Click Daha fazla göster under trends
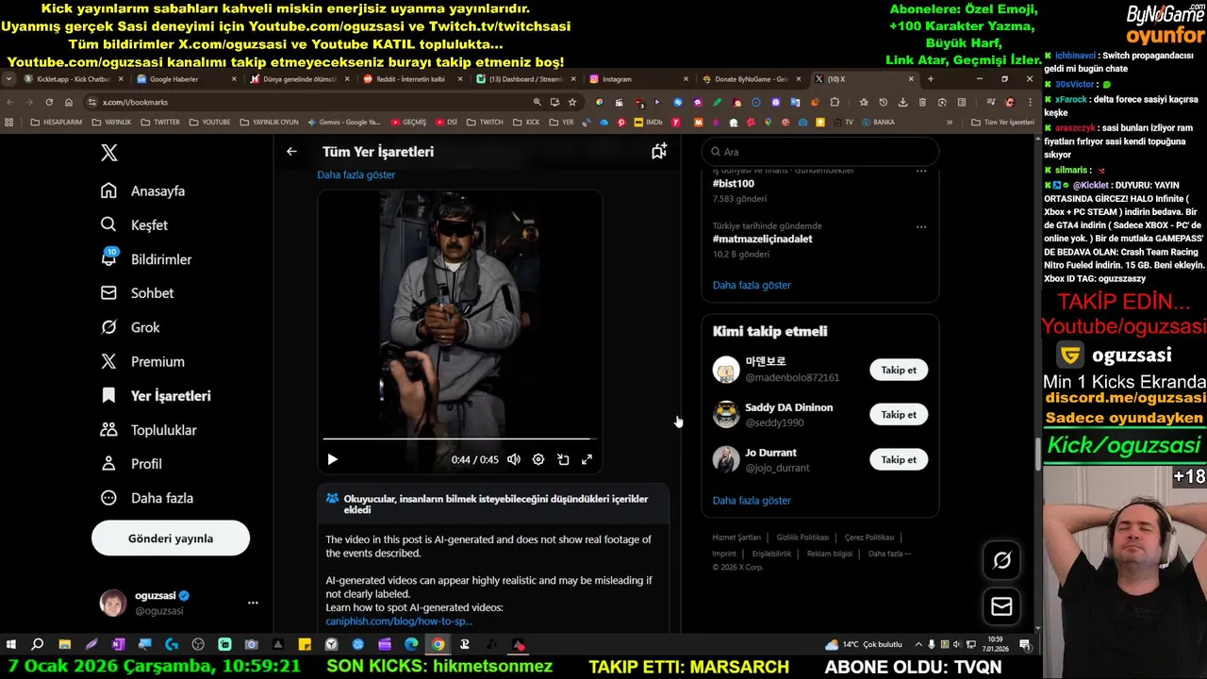 tap(752, 285)
